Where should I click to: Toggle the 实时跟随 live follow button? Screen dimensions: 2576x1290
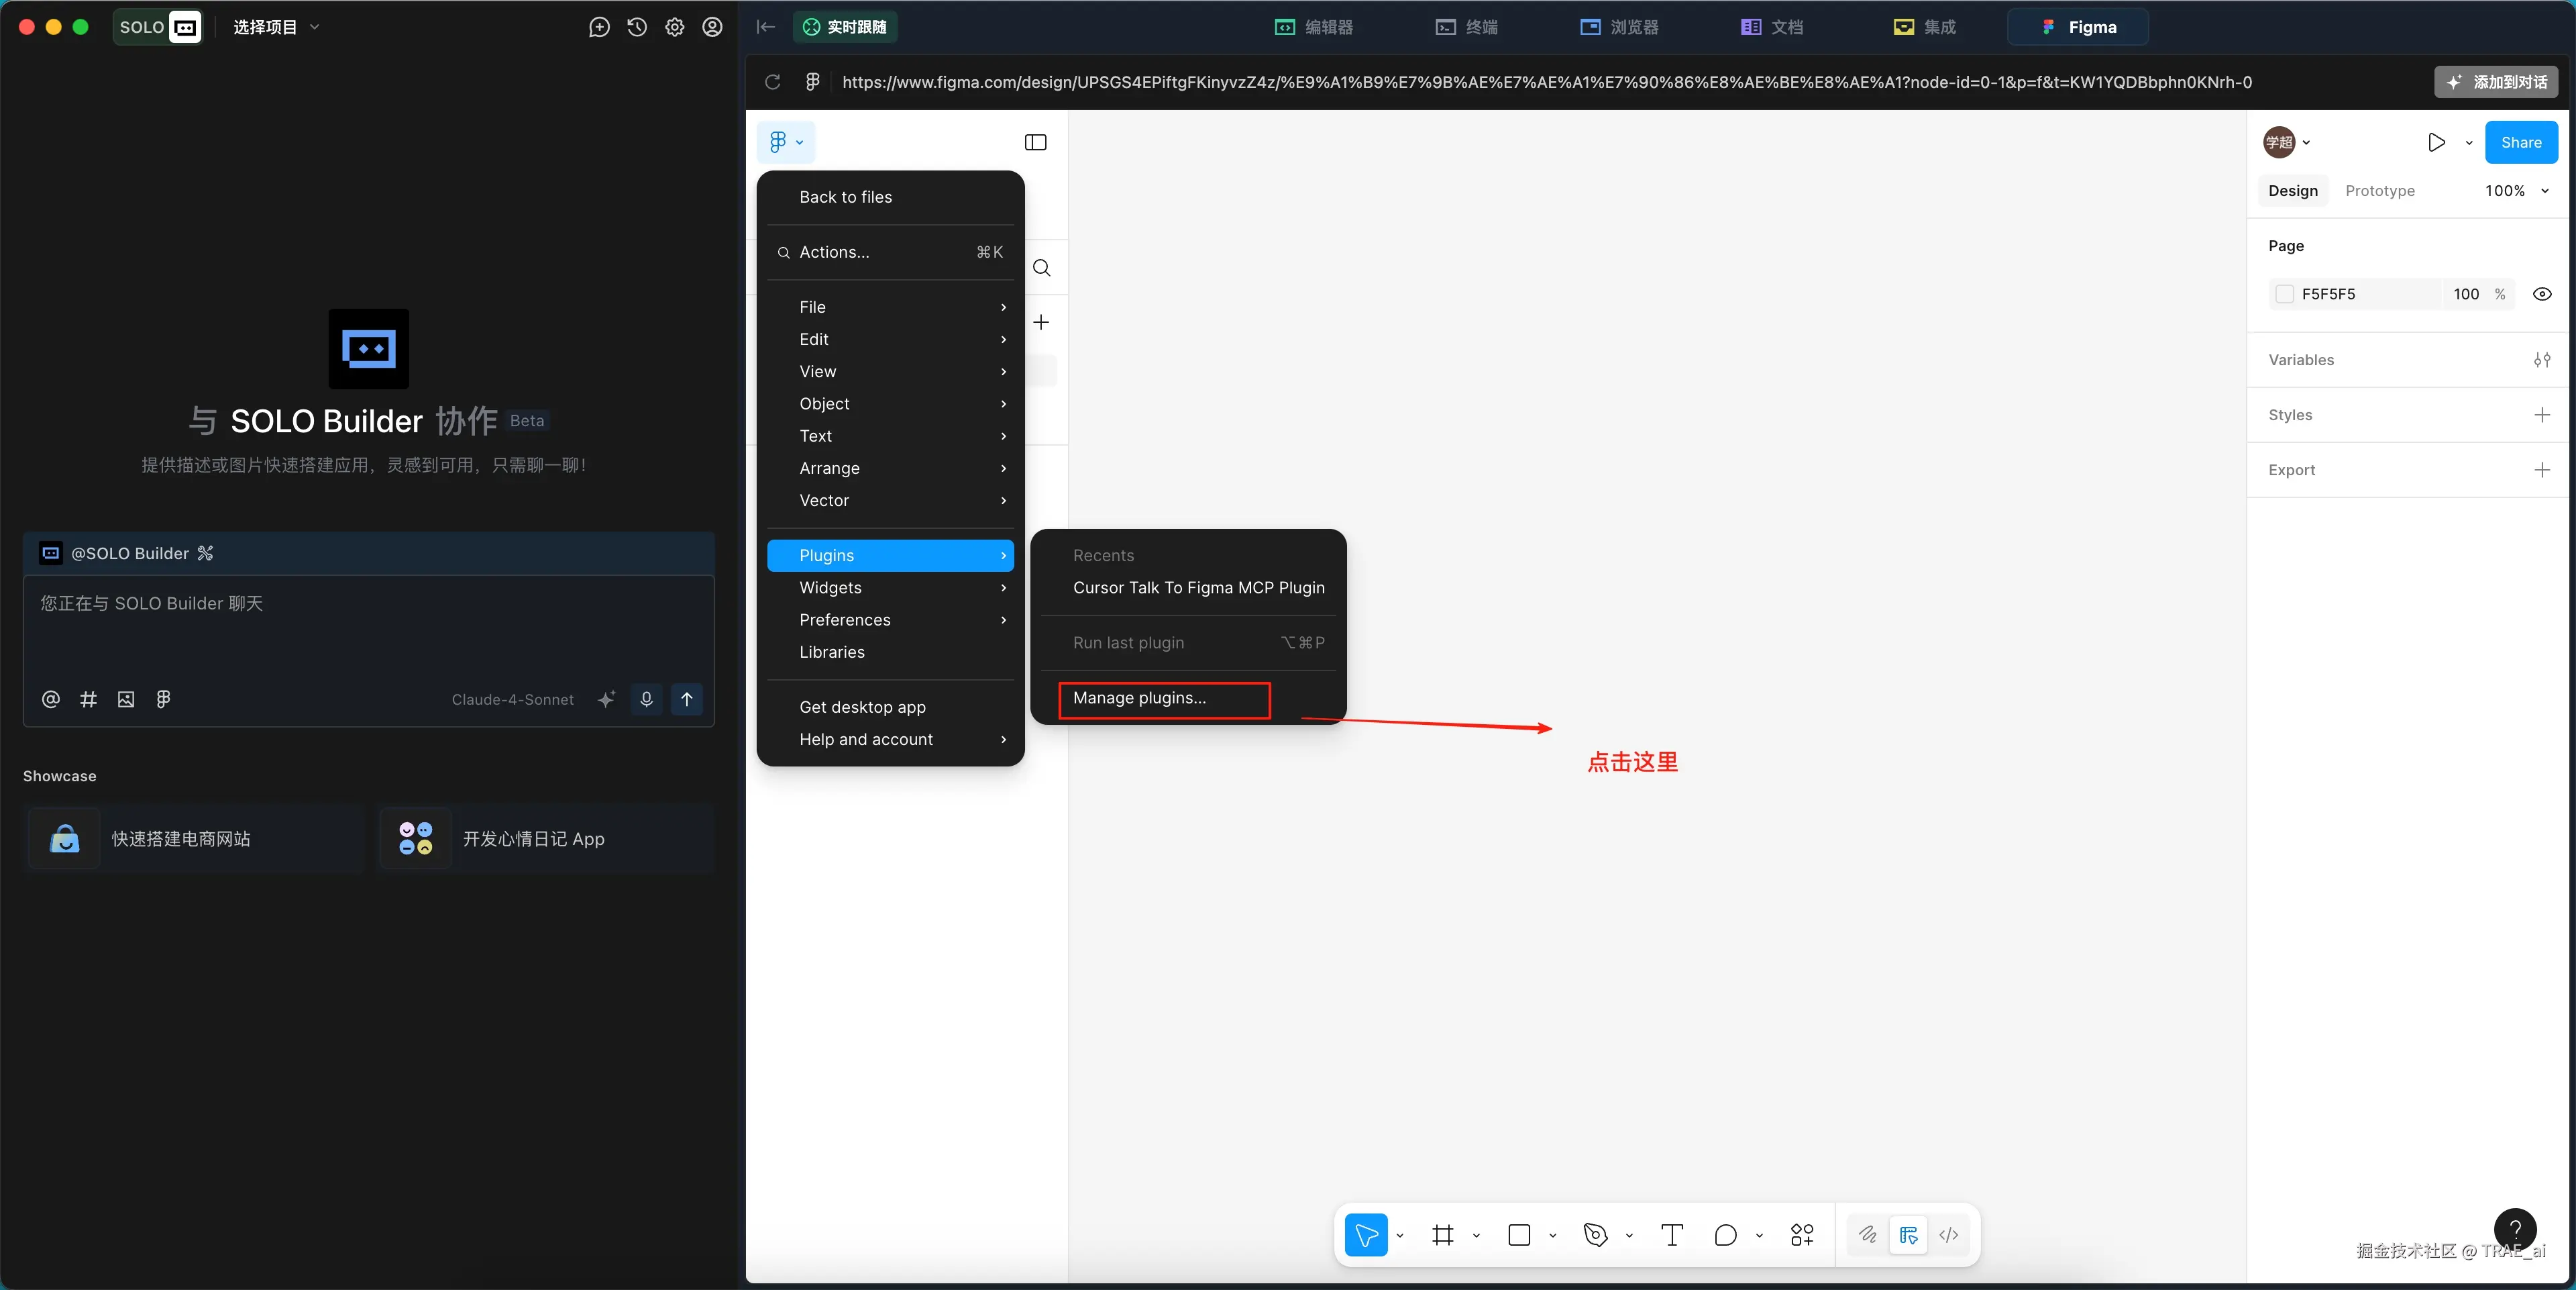(x=845, y=27)
